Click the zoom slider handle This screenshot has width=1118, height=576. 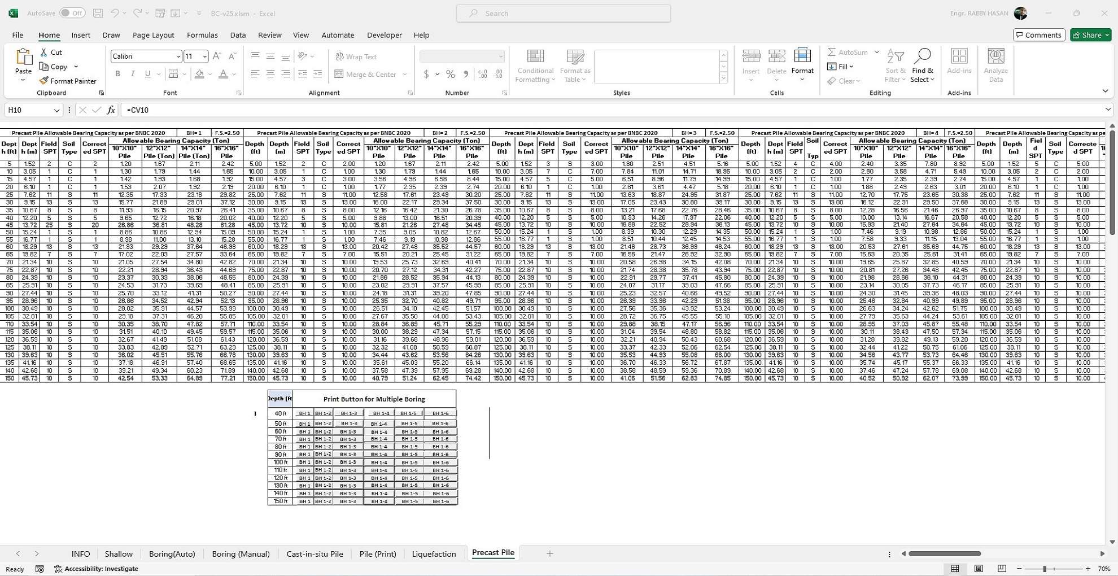pyautogui.click(x=1045, y=569)
